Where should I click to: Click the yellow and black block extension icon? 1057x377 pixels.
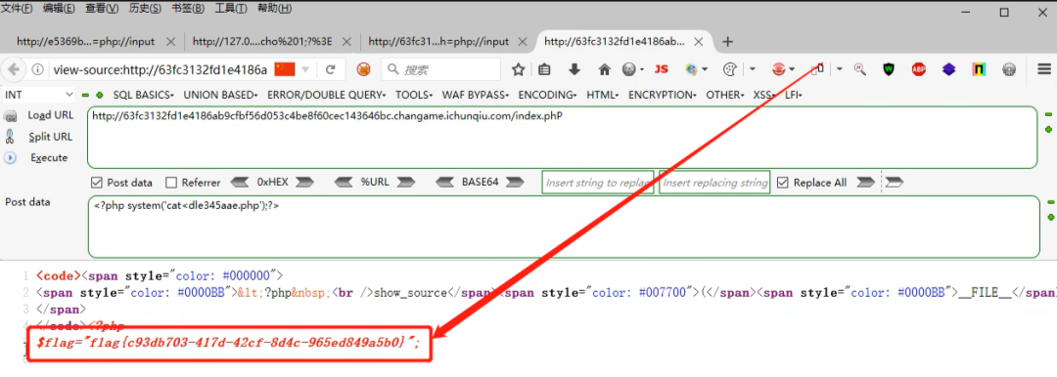pyautogui.click(x=979, y=68)
